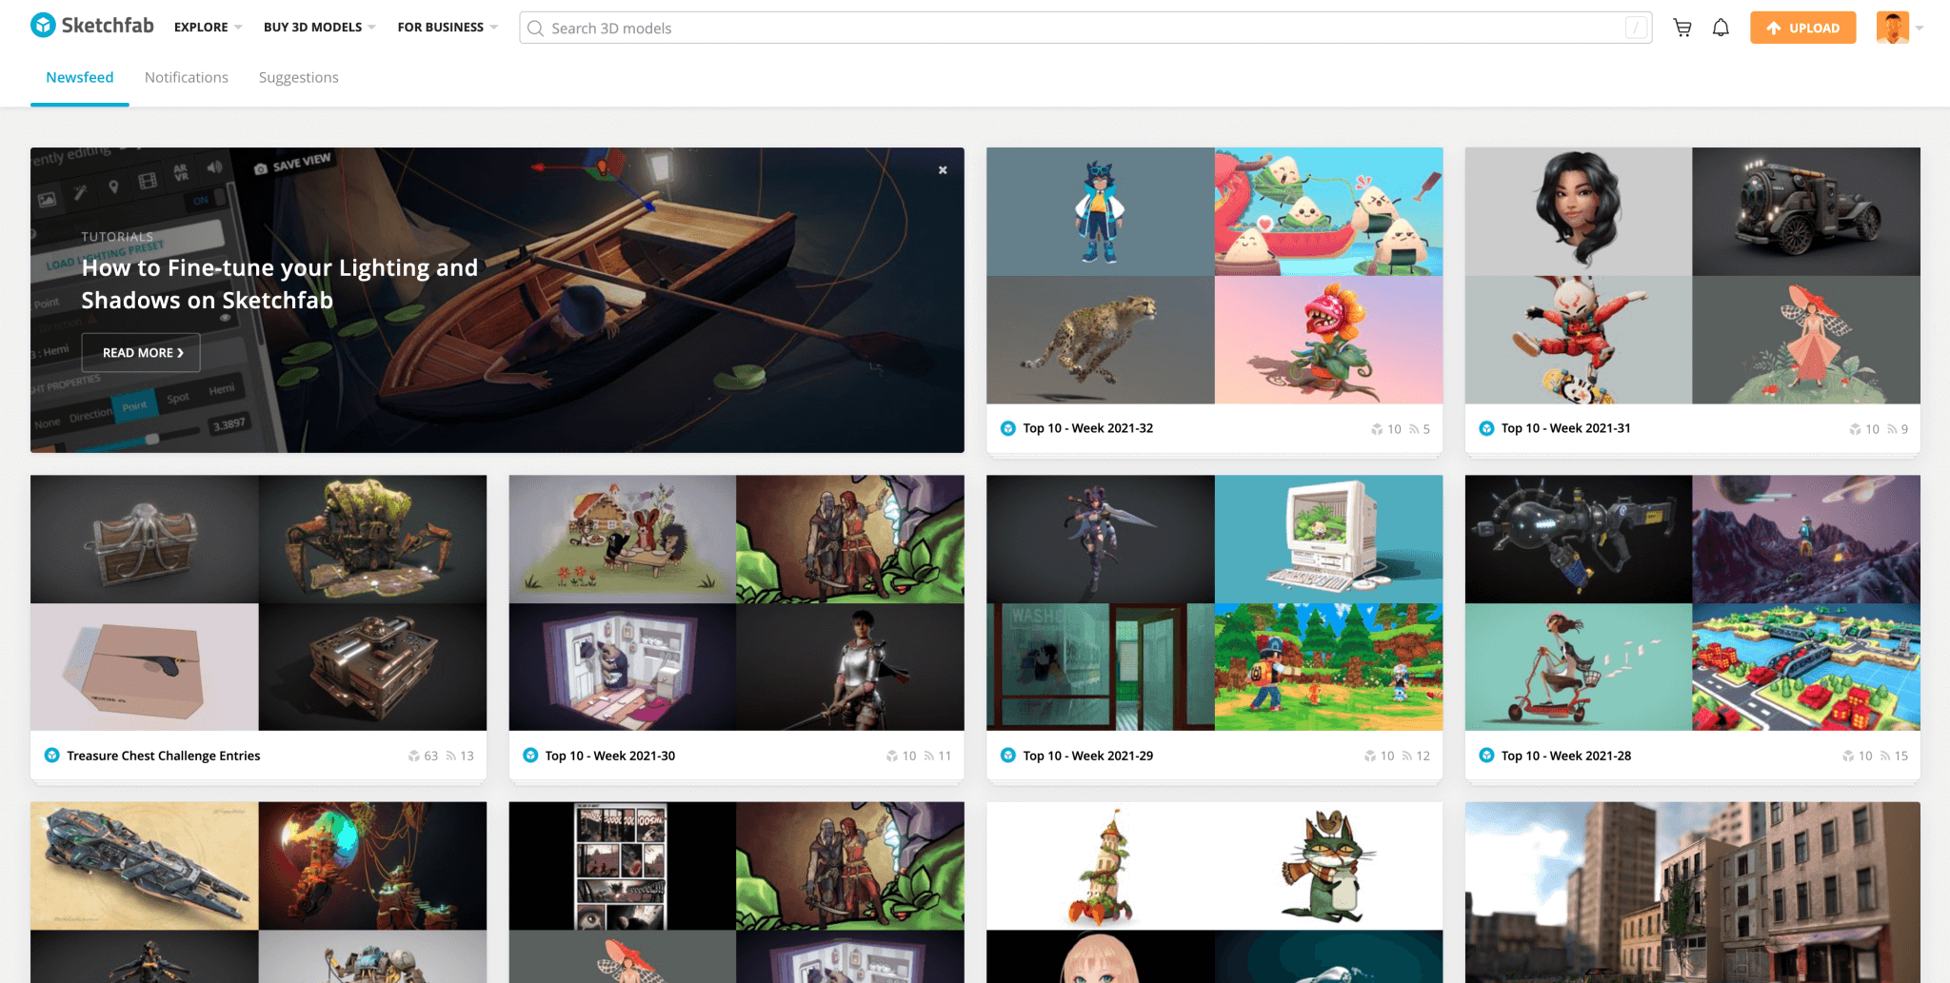The height and width of the screenshot is (983, 1950).
Task: Click the READ MORE button
Action: [140, 352]
